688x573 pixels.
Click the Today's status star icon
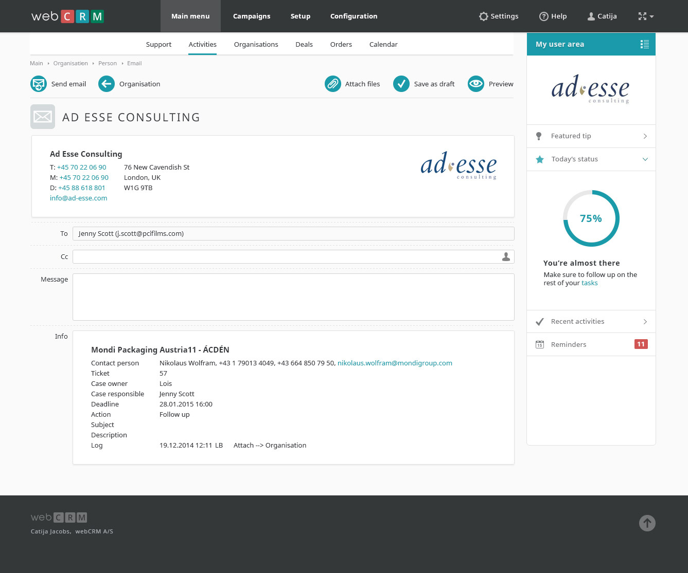pos(540,159)
